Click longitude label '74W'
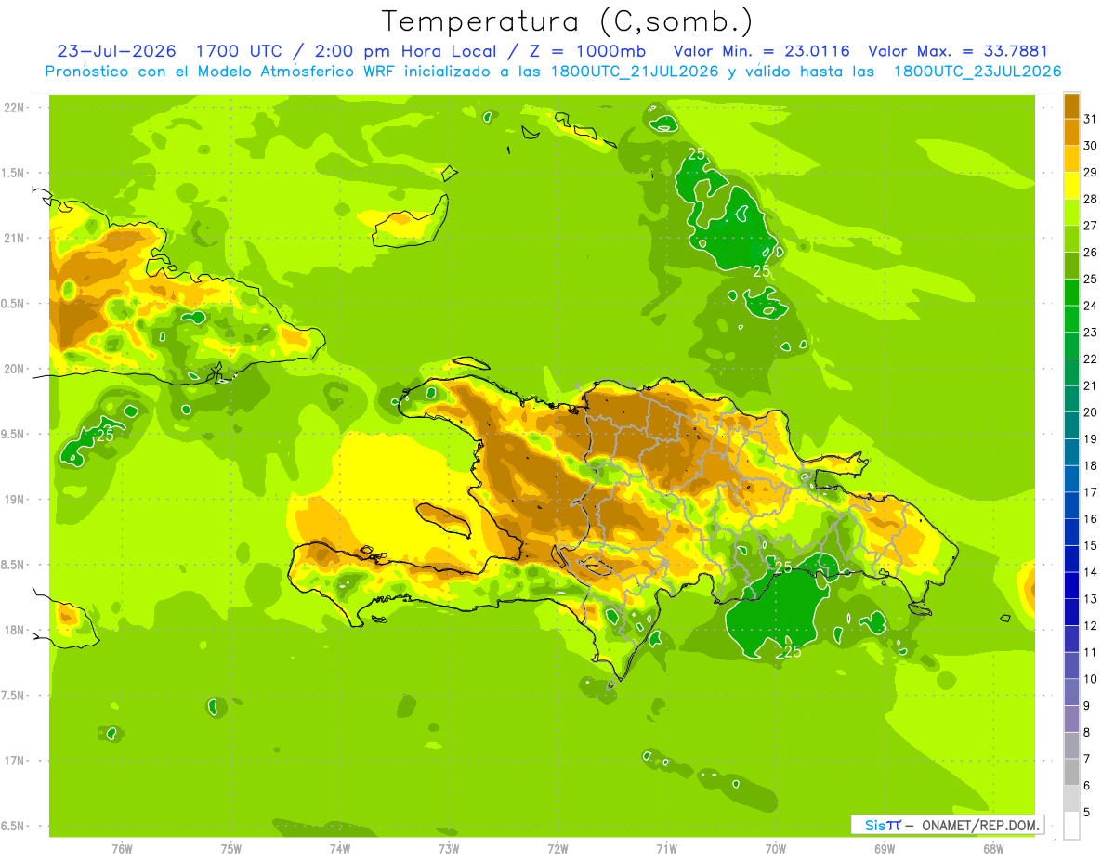1115x861 pixels. [340, 848]
